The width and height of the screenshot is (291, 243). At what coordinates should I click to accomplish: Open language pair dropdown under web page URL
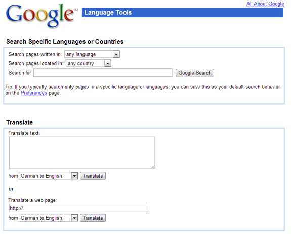pos(48,218)
